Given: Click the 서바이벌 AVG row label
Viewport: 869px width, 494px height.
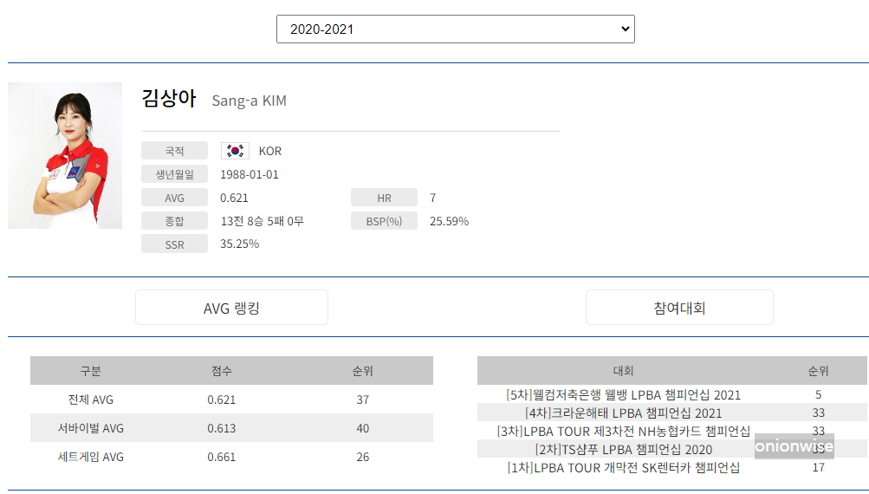Looking at the screenshot, I should click(91, 429).
